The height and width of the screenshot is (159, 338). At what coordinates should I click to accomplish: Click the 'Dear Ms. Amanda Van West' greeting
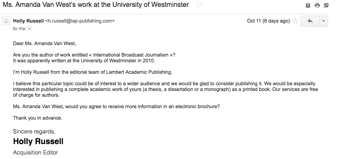[47, 44]
